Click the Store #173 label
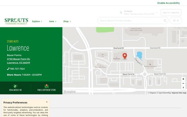Viewport: 187px width, 117px height. 13,42
